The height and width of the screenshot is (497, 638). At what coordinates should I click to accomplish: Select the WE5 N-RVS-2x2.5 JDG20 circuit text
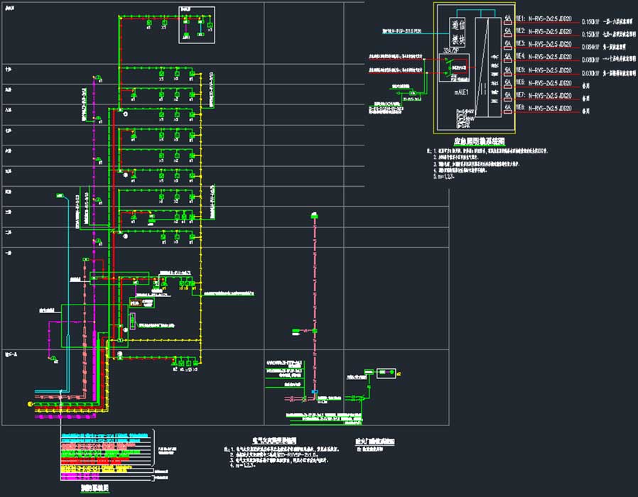tap(549, 71)
